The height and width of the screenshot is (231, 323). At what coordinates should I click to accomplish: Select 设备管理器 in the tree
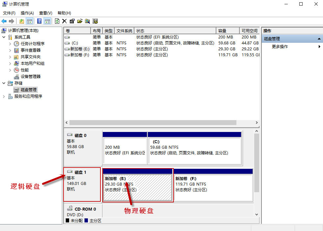(x=31, y=76)
